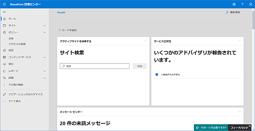Click アクティブサイトを検索する card title
The image size is (255, 131).
pyautogui.click(x=75, y=41)
